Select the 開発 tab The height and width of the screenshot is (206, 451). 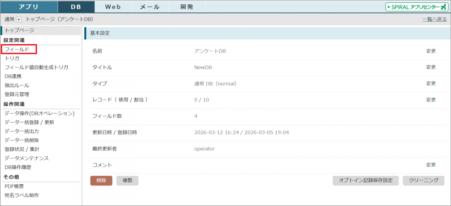(x=187, y=7)
